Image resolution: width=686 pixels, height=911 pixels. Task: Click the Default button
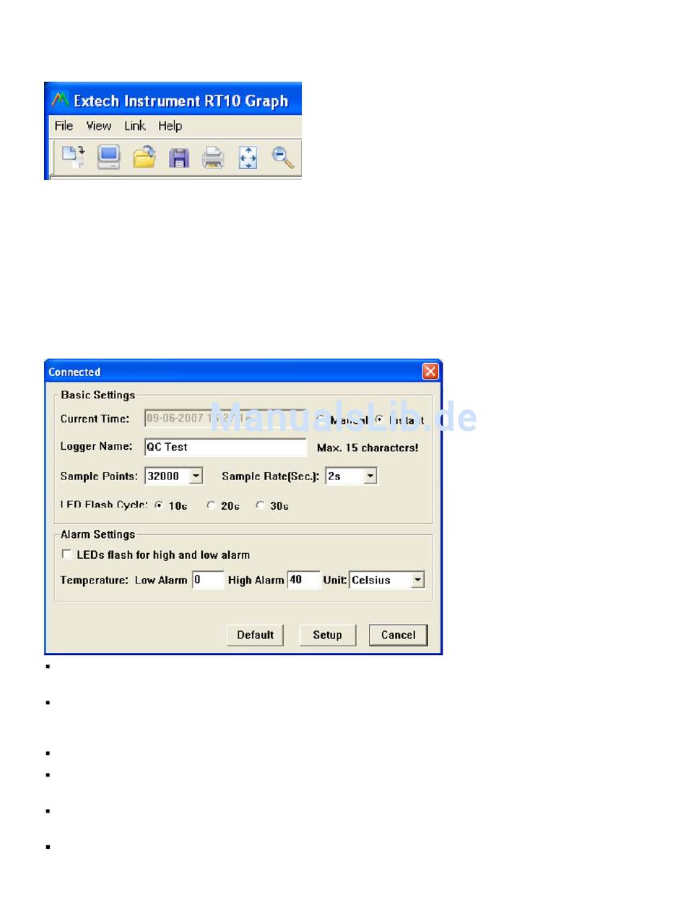(x=256, y=635)
